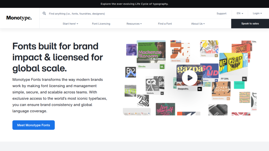Click the M. badge on Sackers Gothic card

(x=228, y=99)
